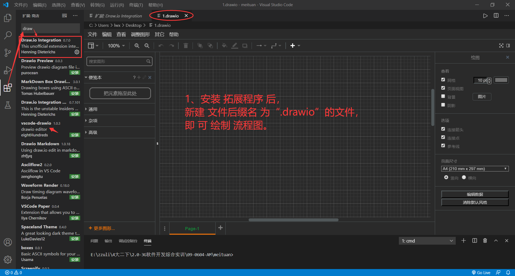515x276 pixels.
Task: Click the redo arrow in drawio toolbar
Action: click(x=171, y=46)
